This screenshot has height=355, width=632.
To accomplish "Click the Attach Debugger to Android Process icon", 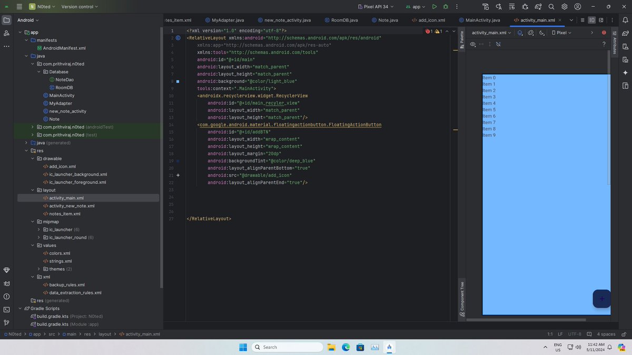I will (525, 7).
